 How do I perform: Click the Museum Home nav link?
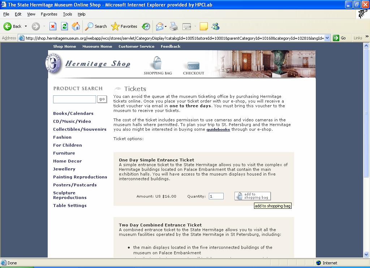[97, 47]
